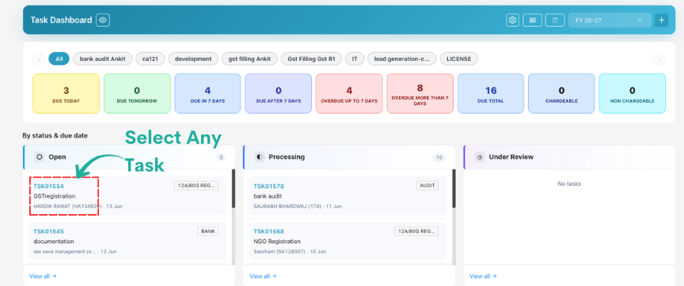This screenshot has height=286, width=684.
Task: Click the Open column status icon
Action: (40, 156)
